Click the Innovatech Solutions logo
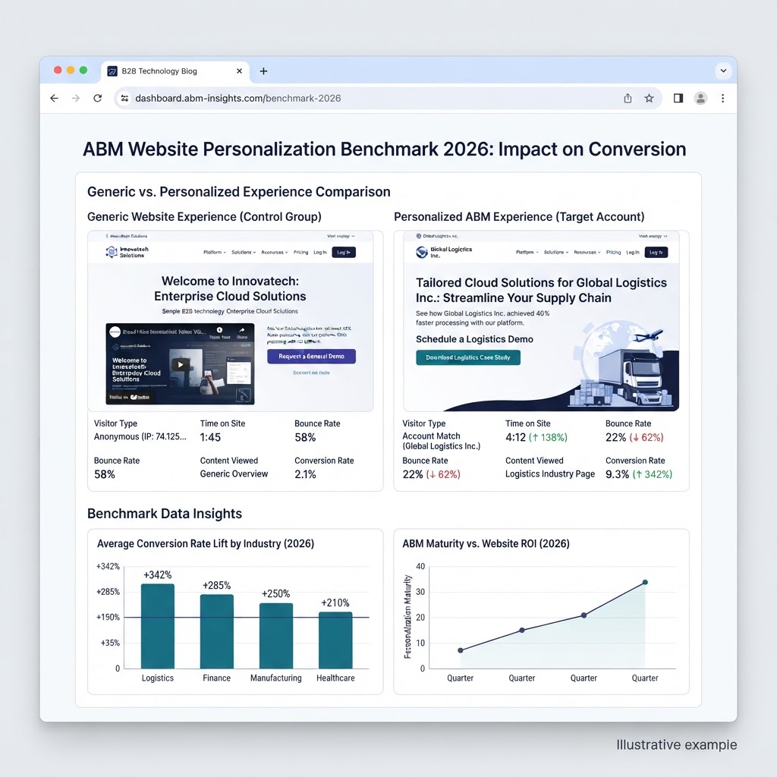The height and width of the screenshot is (777, 777). [127, 252]
